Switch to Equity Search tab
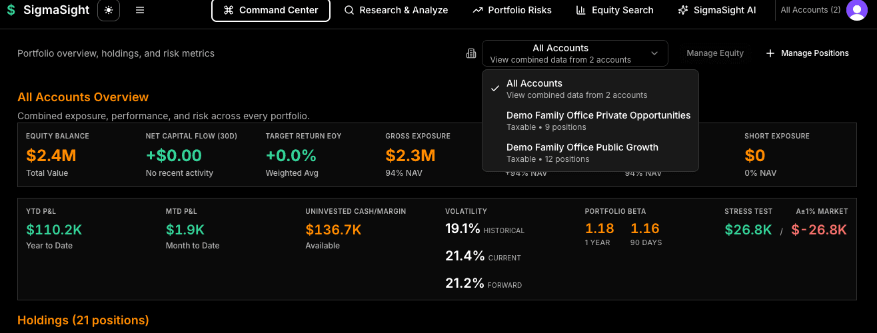Image resolution: width=877 pixels, height=333 pixels. coord(614,11)
